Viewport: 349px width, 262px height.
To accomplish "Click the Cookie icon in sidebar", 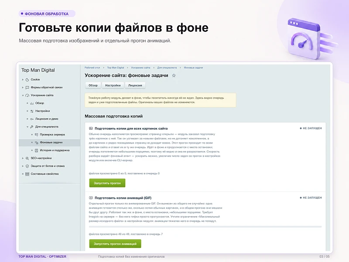I will pos(27,79).
